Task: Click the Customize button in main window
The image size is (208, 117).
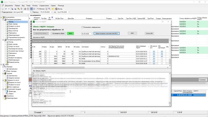Action: (x=202, y=80)
